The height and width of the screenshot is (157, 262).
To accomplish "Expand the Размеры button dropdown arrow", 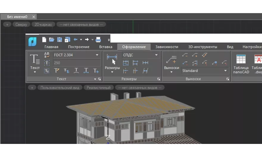I will pos(112,72).
